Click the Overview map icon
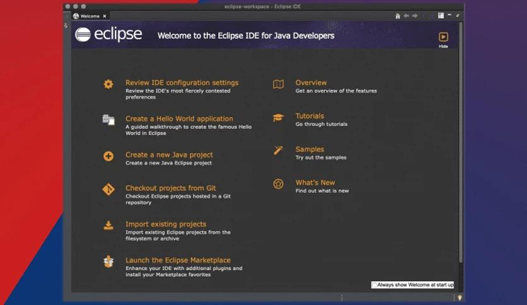The width and height of the screenshot is (527, 305). [x=278, y=84]
